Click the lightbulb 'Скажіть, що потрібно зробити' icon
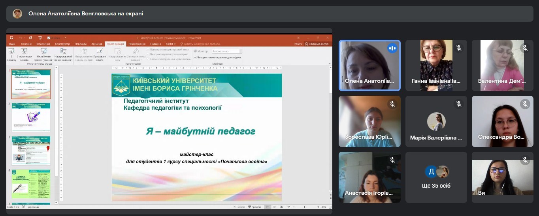 click(x=182, y=44)
